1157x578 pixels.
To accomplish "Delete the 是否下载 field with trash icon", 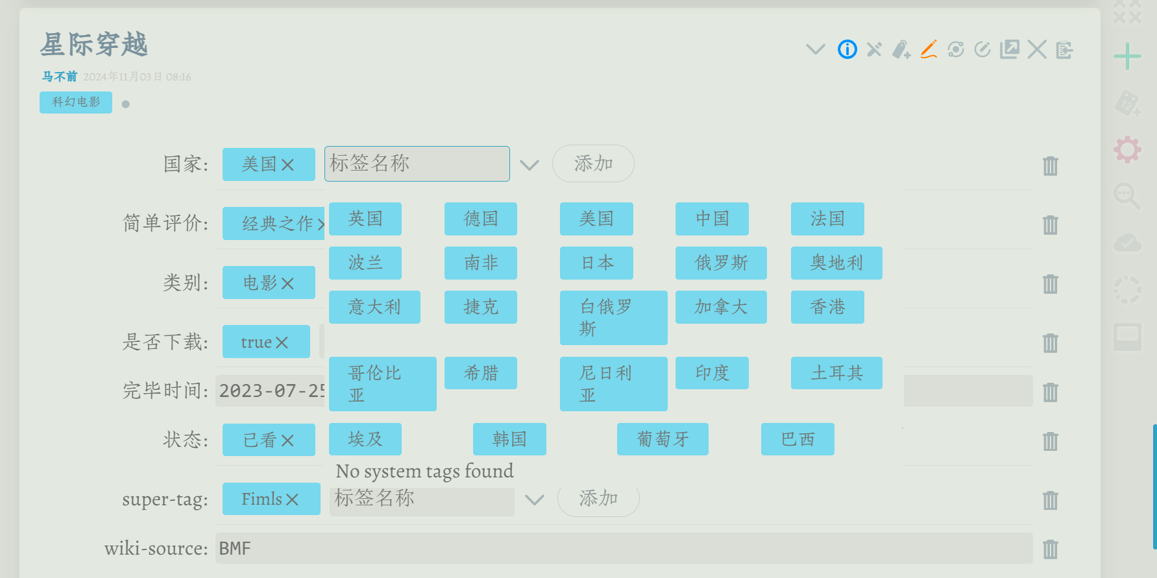I will tap(1051, 343).
